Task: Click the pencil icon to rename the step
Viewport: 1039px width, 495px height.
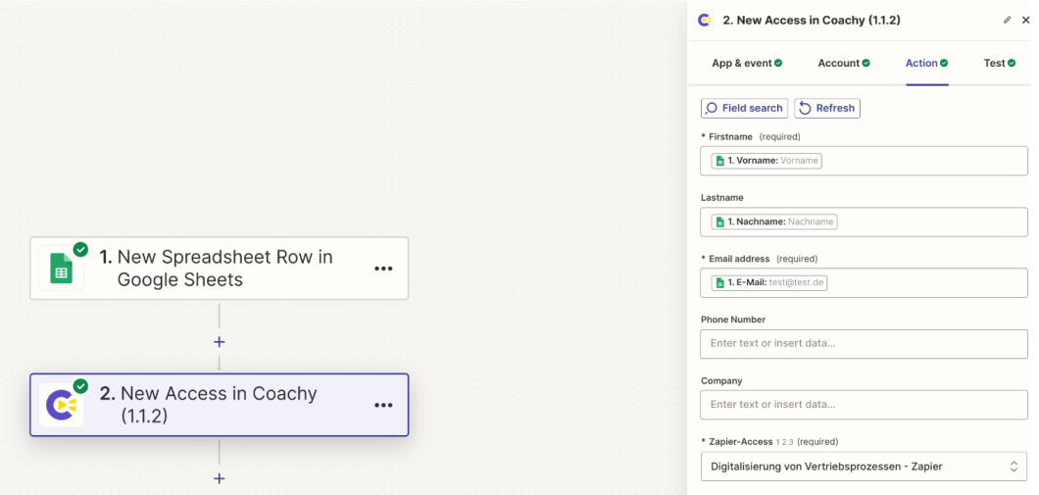Action: (1008, 20)
